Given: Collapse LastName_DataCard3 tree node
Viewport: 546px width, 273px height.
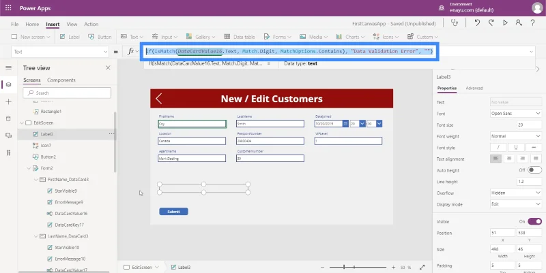Looking at the screenshot, I should (36, 236).
